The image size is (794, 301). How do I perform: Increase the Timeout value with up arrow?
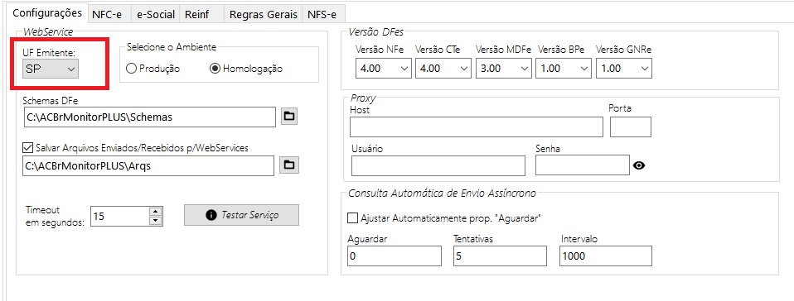click(x=156, y=212)
